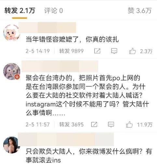The image size is (157, 165).
Task: Click the woman photo avatar of third commenter
Action: [x=12, y=145]
